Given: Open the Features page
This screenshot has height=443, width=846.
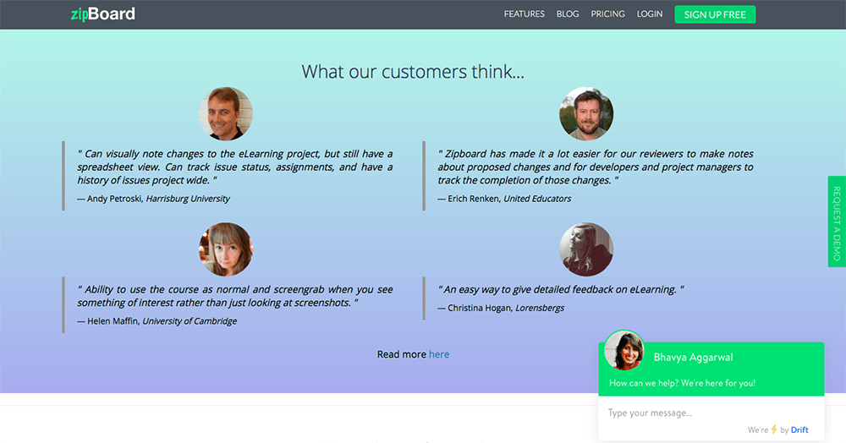Looking at the screenshot, I should pyautogui.click(x=524, y=14).
